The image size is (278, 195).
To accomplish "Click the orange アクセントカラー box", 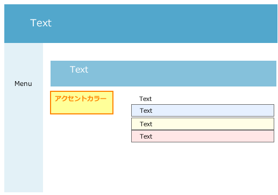I will pos(82,103).
